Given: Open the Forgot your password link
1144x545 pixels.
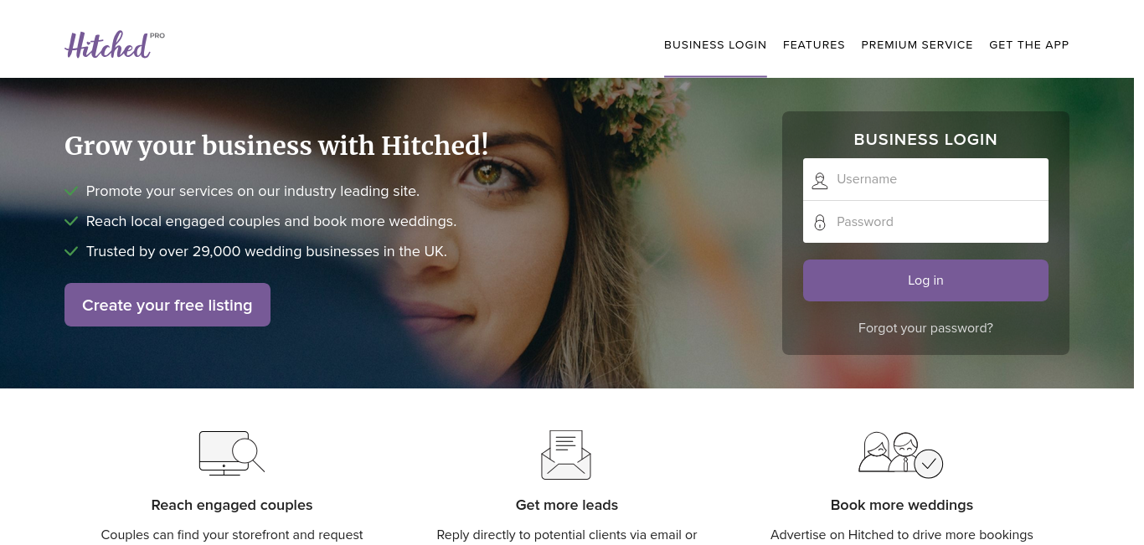Looking at the screenshot, I should (x=925, y=328).
